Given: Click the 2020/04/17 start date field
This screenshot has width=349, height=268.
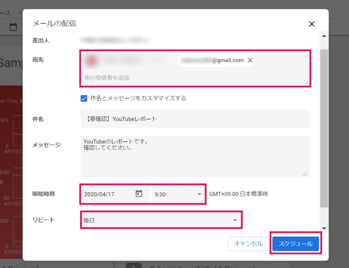Looking at the screenshot, I should pyautogui.click(x=115, y=194).
